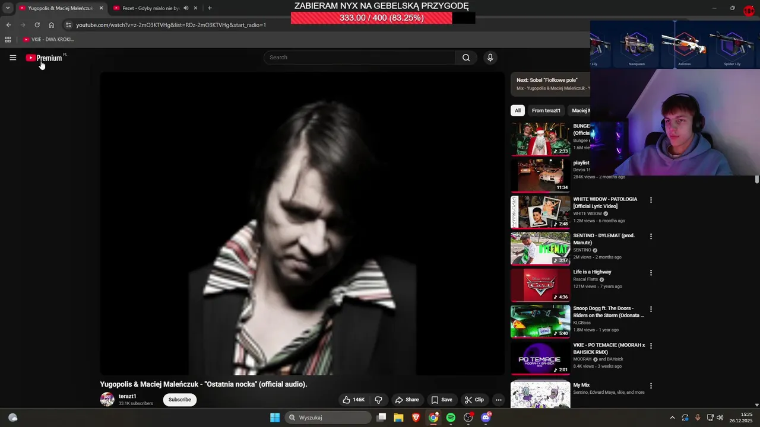
Task: Subscribe to the teraz11 channel
Action: (x=179, y=400)
